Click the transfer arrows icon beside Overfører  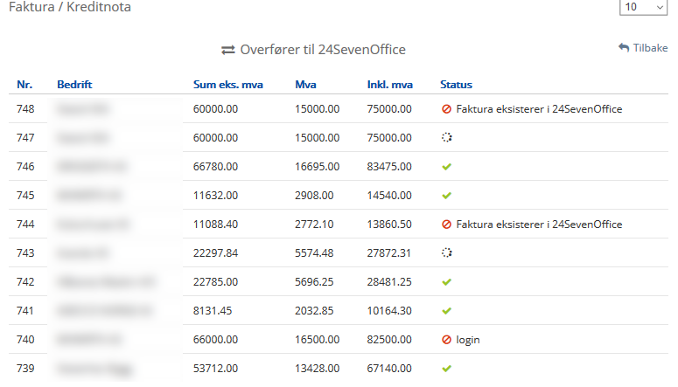pyautogui.click(x=228, y=51)
